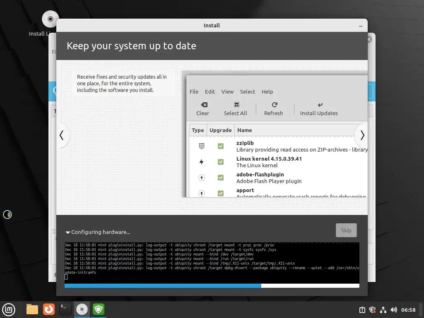Show the calendar from the 06:58 clock
The image size is (424, 318).
point(408,310)
